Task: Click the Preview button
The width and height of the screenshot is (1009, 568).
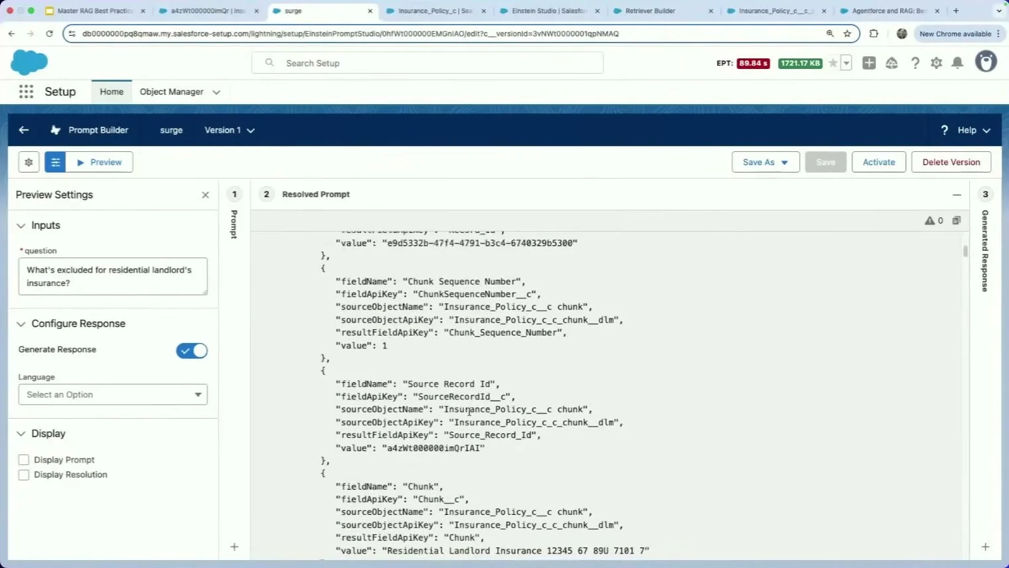Action: tap(100, 162)
